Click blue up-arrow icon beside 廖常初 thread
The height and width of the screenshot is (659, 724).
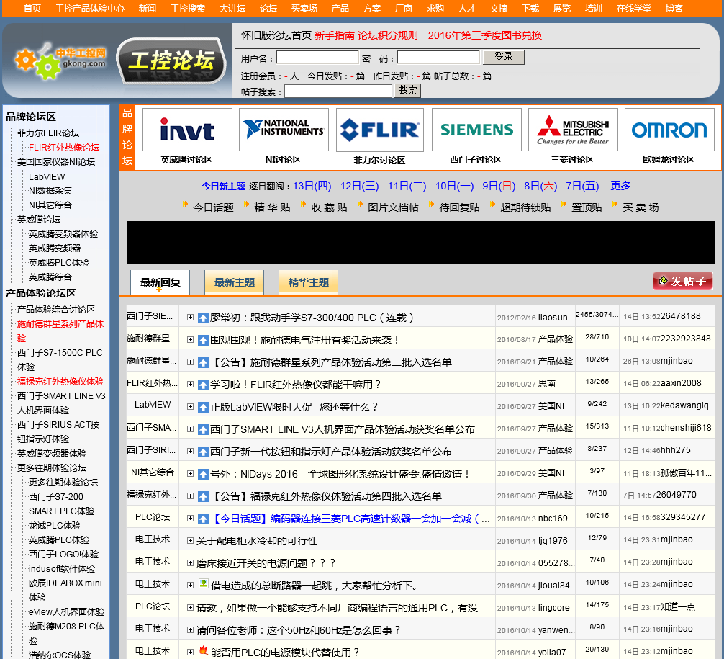203,318
